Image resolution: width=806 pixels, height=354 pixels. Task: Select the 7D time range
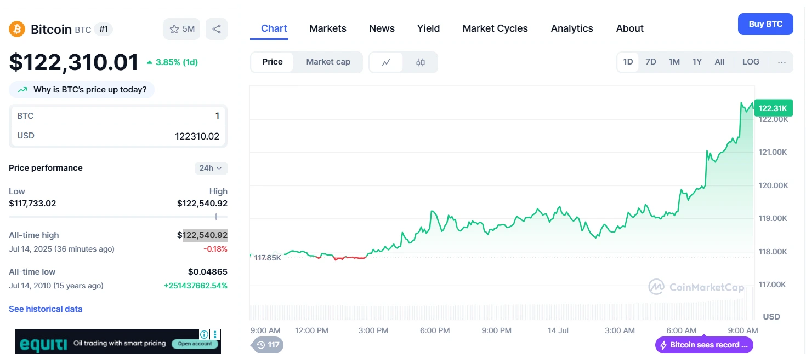tap(651, 62)
